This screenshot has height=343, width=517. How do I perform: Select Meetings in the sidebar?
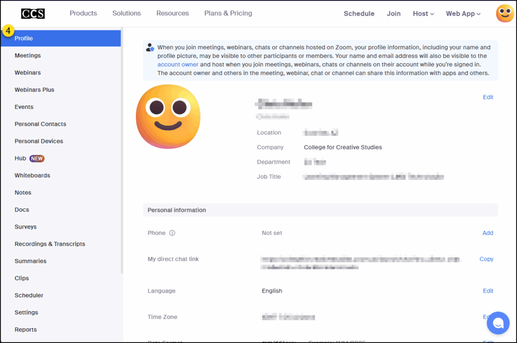click(x=27, y=55)
